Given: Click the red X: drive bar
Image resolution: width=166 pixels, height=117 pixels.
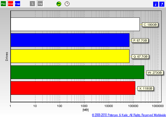Looking at the screenshot, I should click(73, 88).
